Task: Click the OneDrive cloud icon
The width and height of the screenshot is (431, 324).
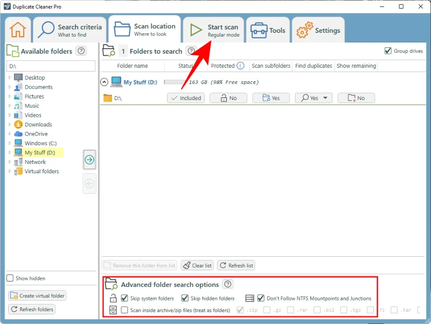Action: click(18, 134)
